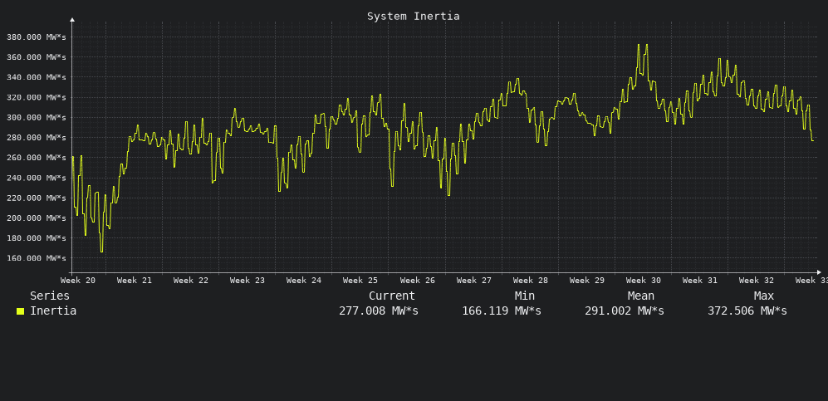Click the Week 21 x-axis label
Viewport: 828px width, 401px height.
[x=135, y=280]
